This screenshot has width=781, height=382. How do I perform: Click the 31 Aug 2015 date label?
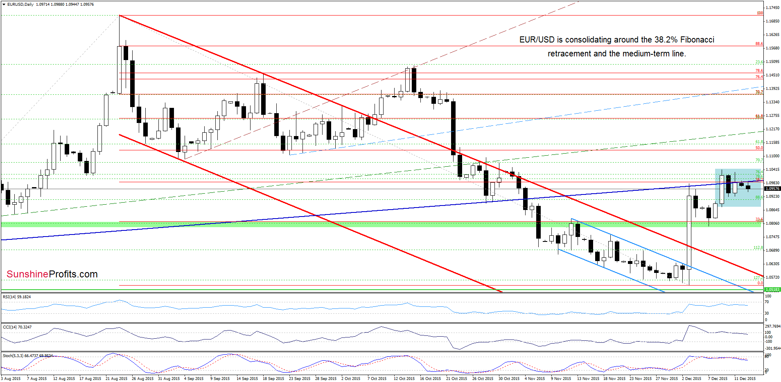pyautogui.click(x=169, y=379)
